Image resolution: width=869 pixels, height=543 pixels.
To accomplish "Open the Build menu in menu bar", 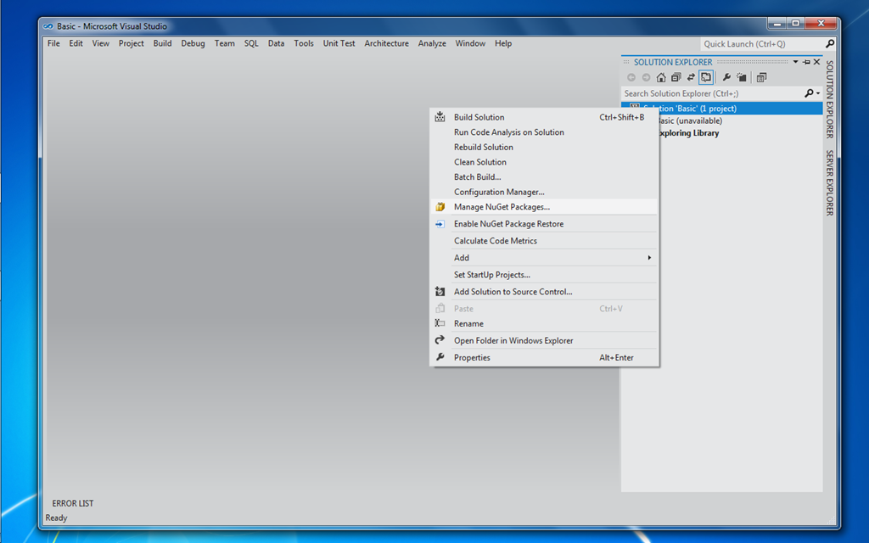I will click(x=162, y=43).
